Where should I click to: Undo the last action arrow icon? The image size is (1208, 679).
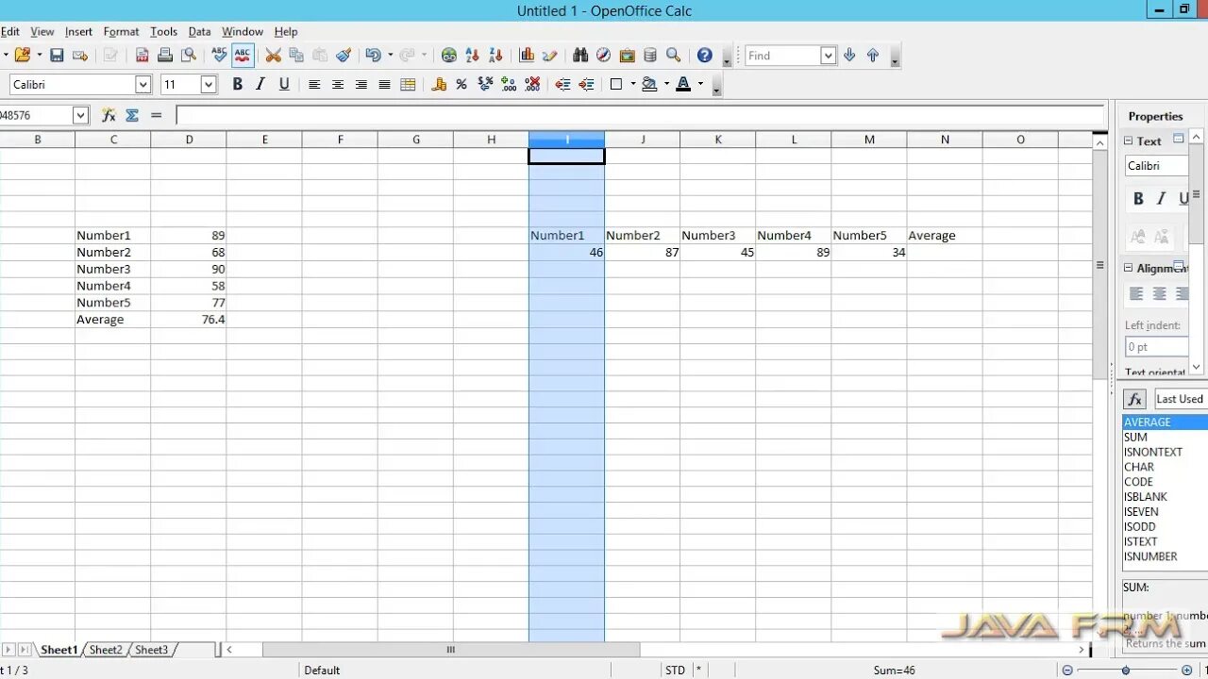pos(373,56)
